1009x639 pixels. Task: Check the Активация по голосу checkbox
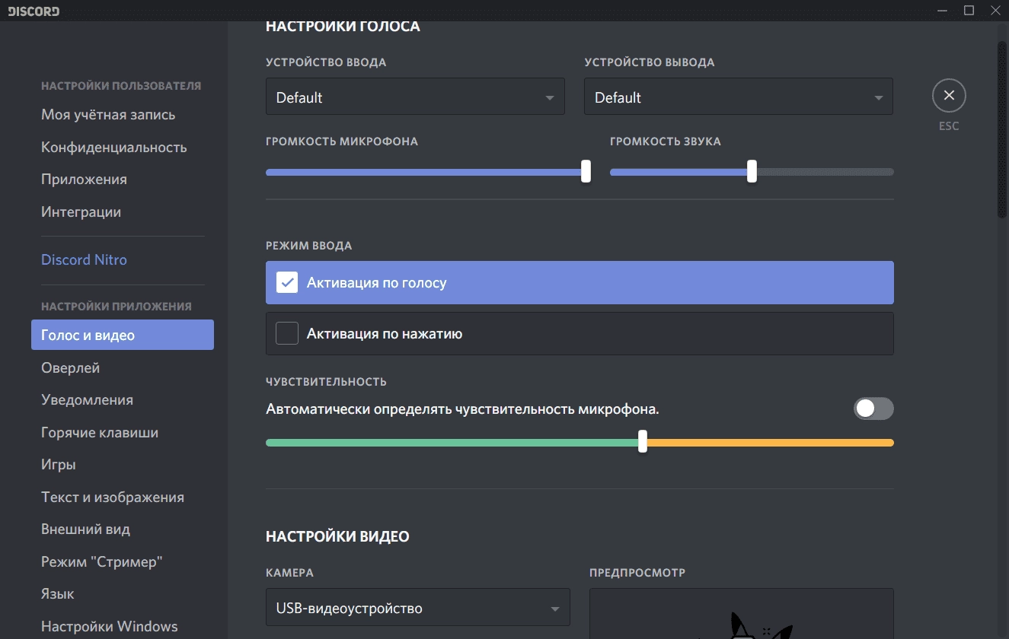coord(287,282)
